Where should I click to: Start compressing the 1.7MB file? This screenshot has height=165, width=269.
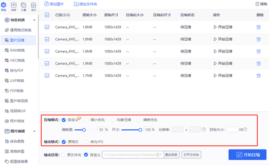click(x=223, y=76)
